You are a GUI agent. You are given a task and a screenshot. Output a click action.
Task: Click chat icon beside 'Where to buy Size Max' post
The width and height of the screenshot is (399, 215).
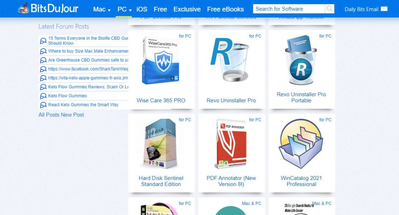click(x=43, y=51)
